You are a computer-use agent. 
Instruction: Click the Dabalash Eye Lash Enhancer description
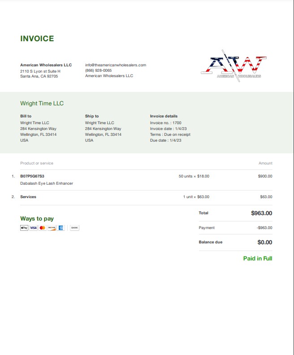pyautogui.click(x=47, y=183)
